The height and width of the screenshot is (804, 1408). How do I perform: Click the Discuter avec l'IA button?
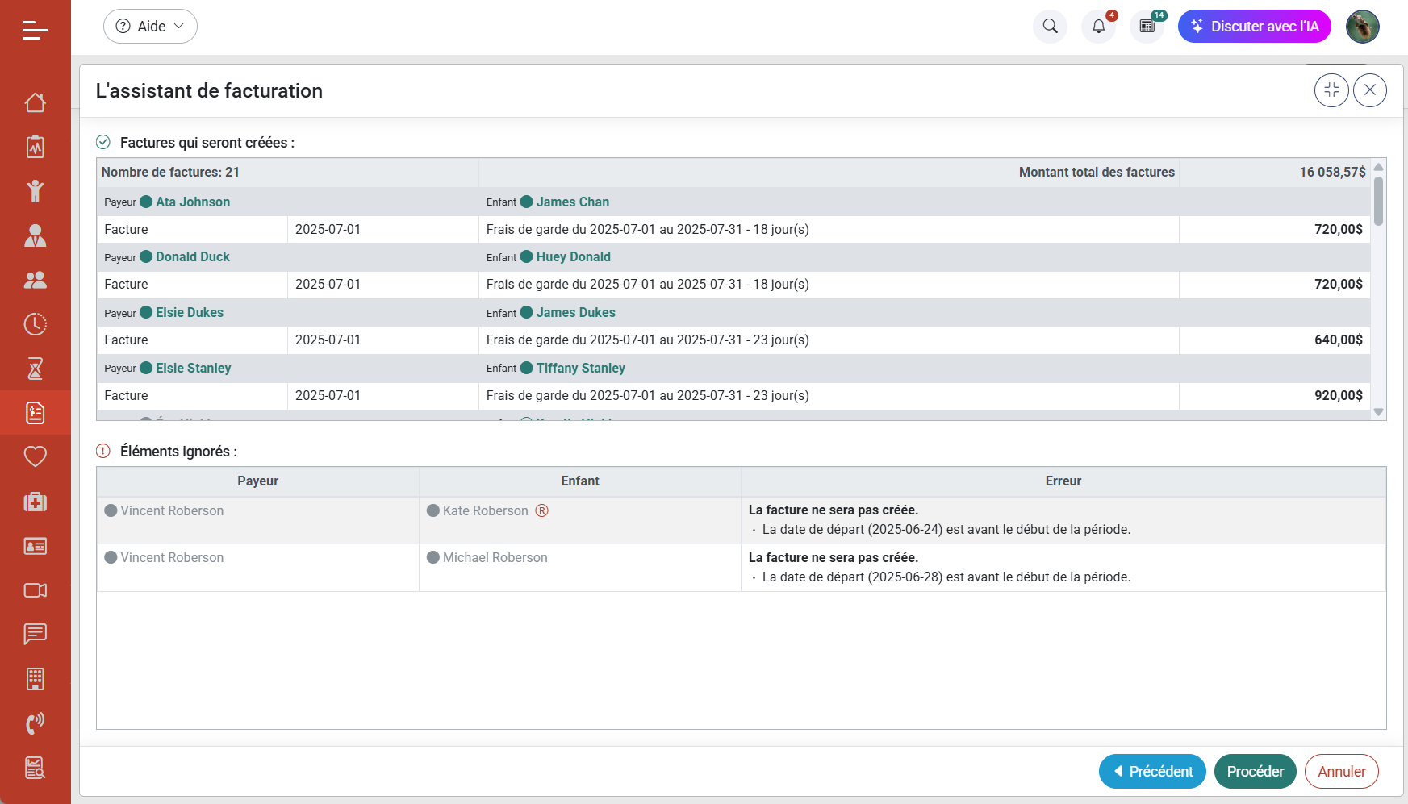pos(1254,26)
